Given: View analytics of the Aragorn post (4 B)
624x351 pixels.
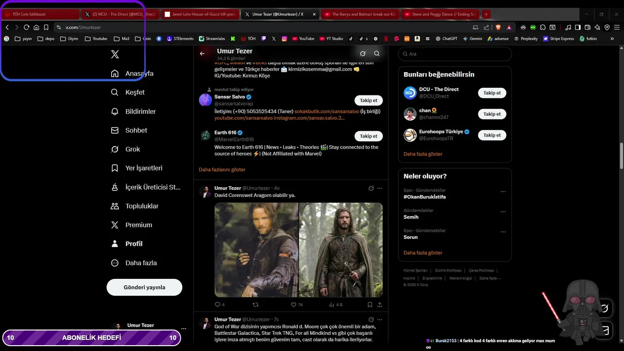Looking at the screenshot, I should pos(336,304).
